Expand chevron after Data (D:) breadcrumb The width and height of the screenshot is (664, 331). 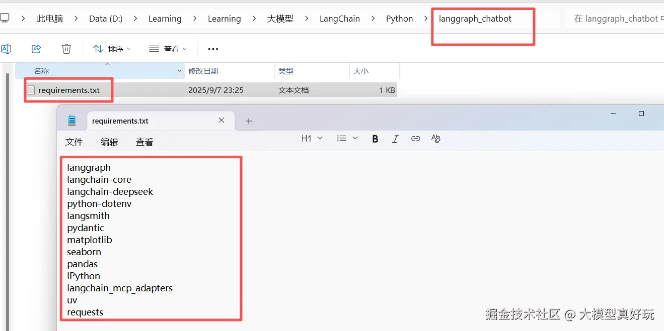pos(135,19)
